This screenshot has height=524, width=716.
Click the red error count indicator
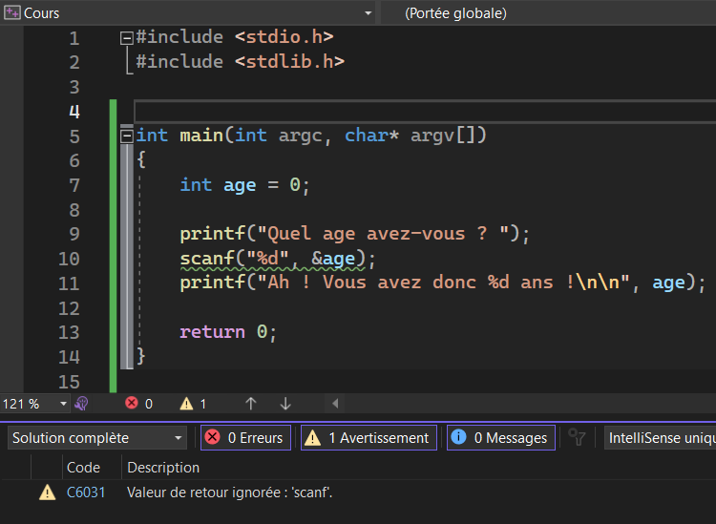click(x=138, y=404)
